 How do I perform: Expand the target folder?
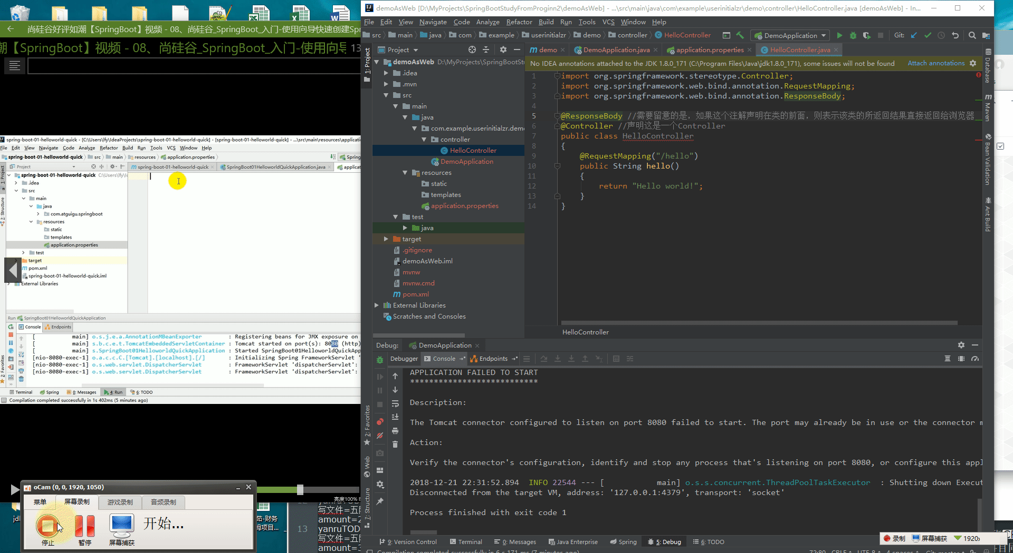click(386, 239)
